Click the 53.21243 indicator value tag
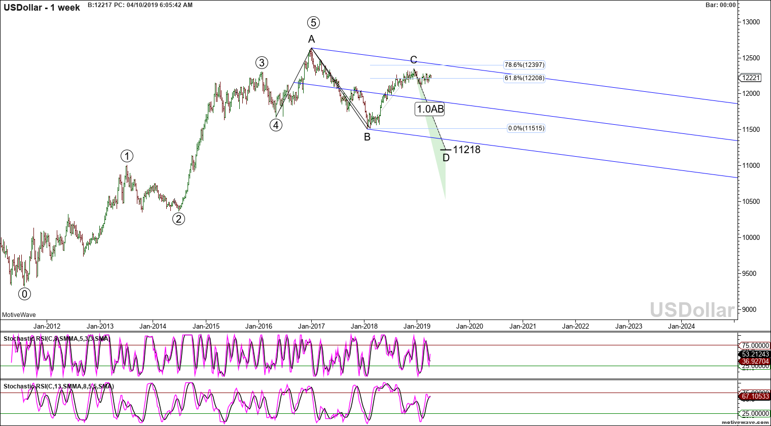Image resolution: width=771 pixels, height=426 pixels. point(755,354)
